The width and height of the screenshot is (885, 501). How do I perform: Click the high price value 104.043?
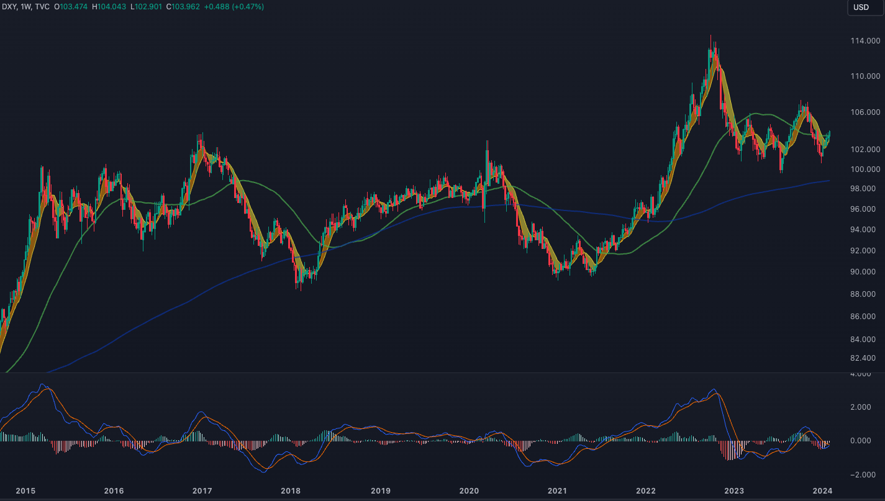(113, 7)
